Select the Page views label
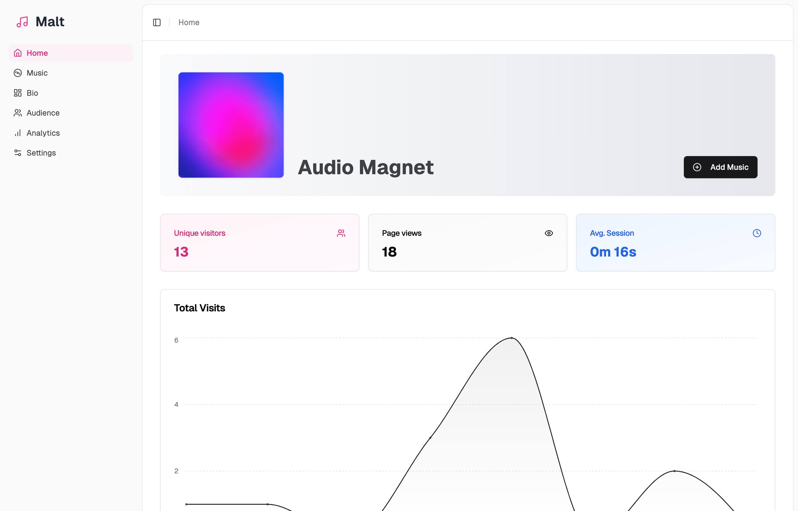 coord(402,233)
